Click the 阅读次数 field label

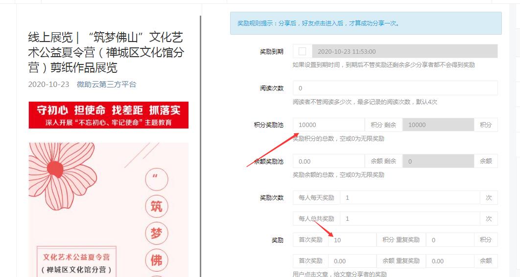272,88
